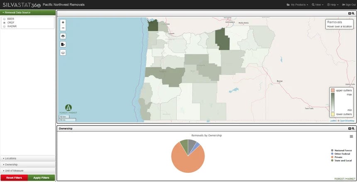The height and width of the screenshot is (182, 357).
Task: Expand the Unit of Measure section
Action: click(x=28, y=171)
